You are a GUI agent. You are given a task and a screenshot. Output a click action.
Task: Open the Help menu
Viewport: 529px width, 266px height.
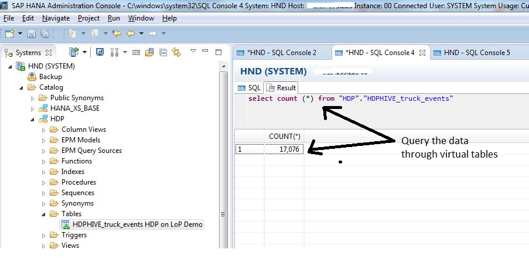click(169, 18)
